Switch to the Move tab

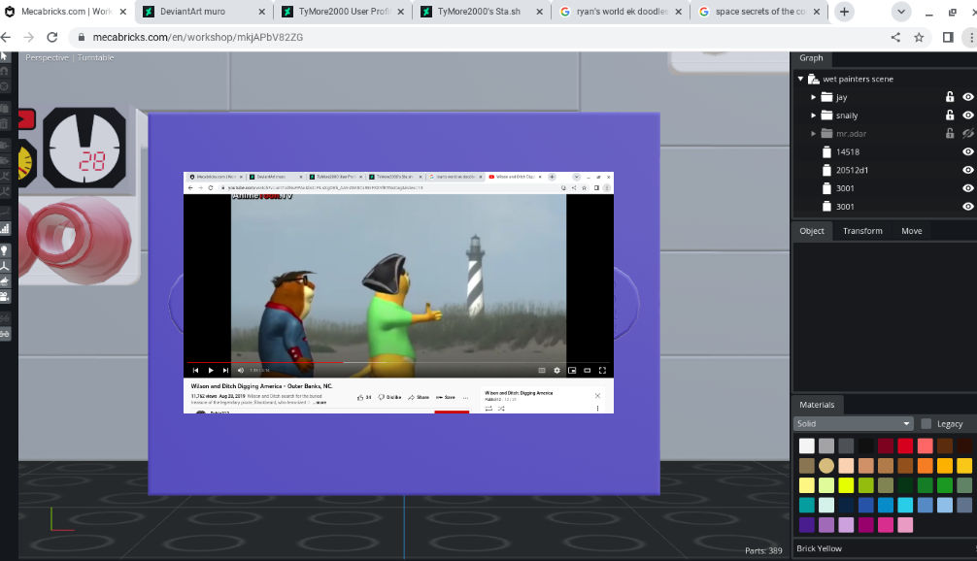point(912,231)
